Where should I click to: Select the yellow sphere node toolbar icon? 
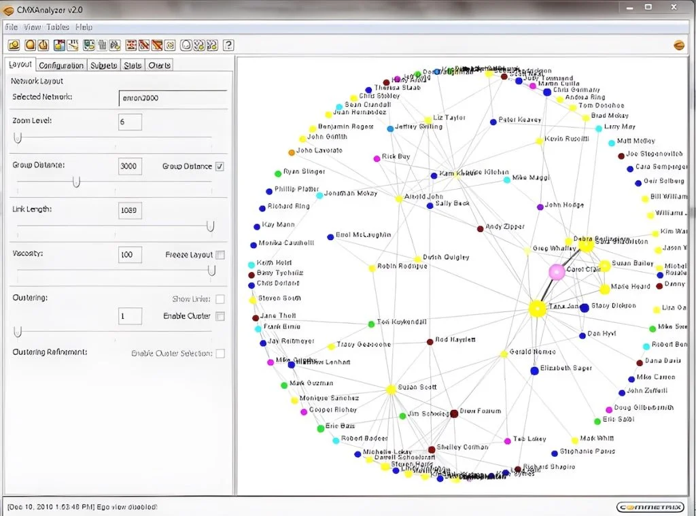pyautogui.click(x=29, y=44)
